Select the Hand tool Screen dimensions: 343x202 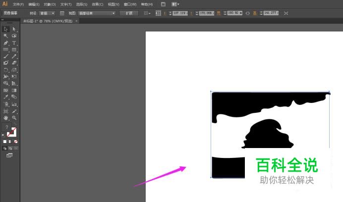[x=5, y=118]
